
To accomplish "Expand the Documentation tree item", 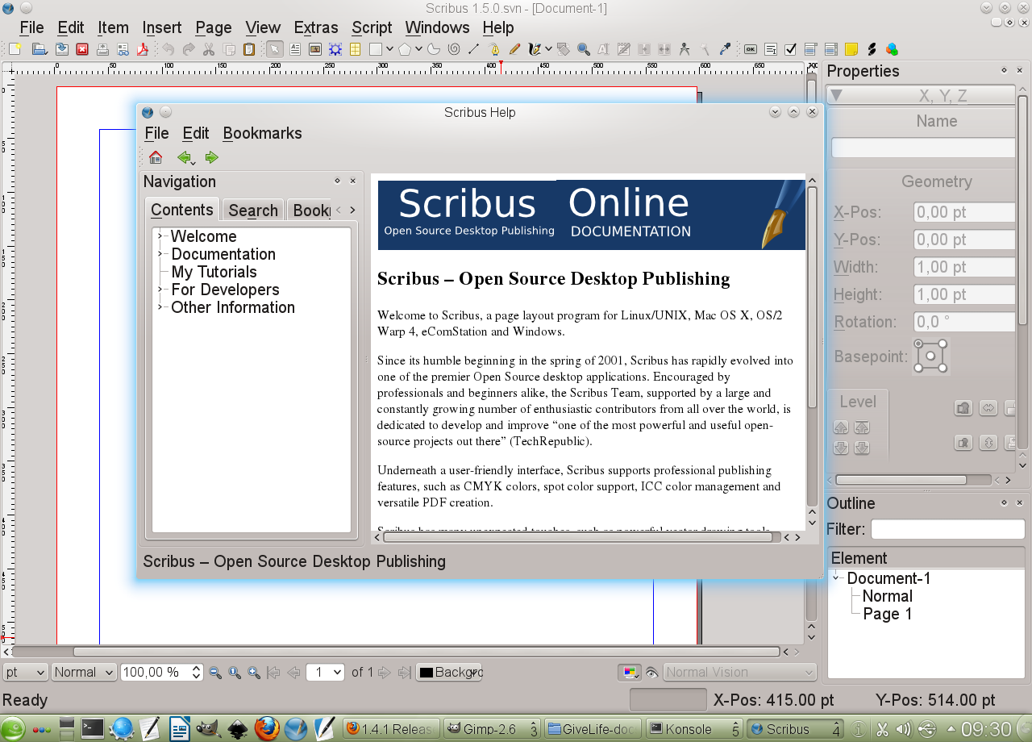I will 160,254.
